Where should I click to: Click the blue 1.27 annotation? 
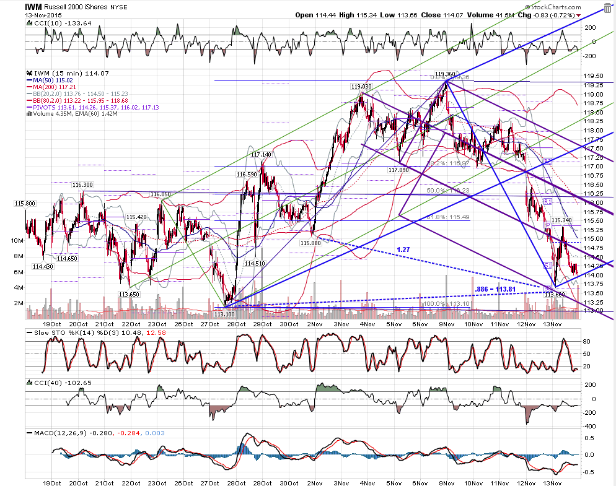(x=403, y=250)
